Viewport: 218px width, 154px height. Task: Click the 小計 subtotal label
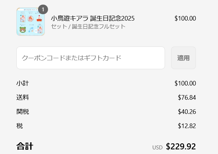22,83
